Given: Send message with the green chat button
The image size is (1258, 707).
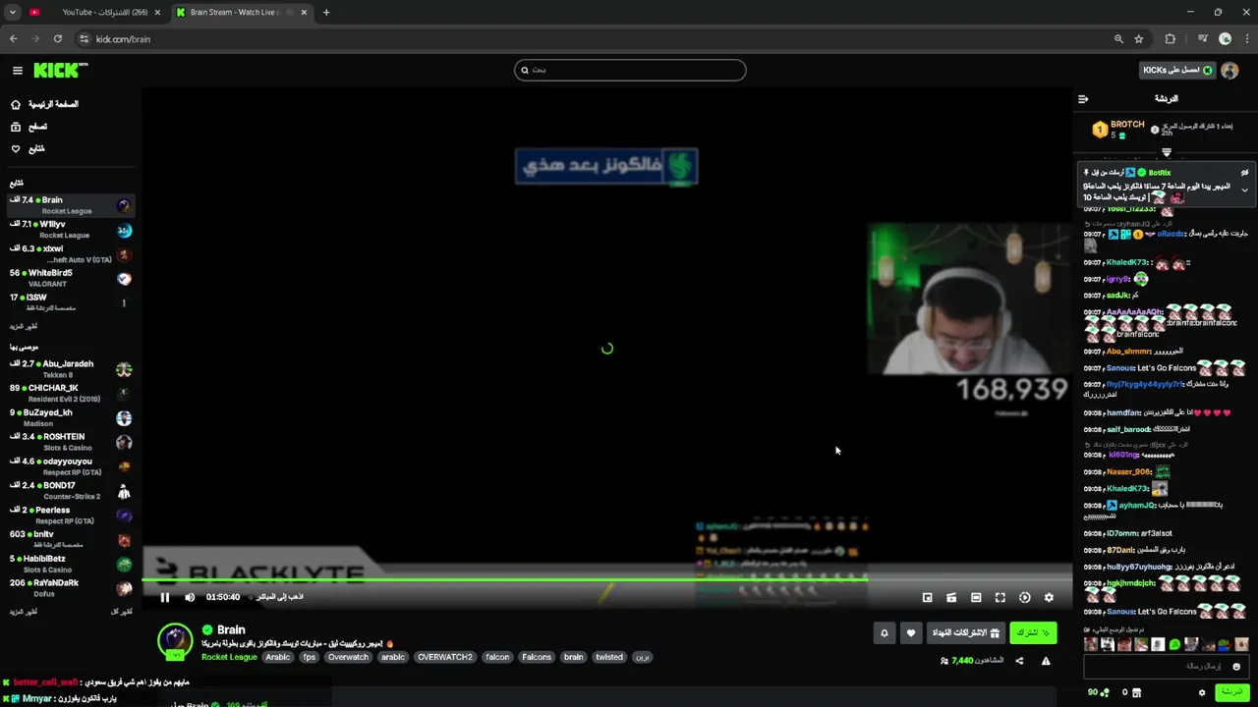Looking at the screenshot, I should (1230, 692).
